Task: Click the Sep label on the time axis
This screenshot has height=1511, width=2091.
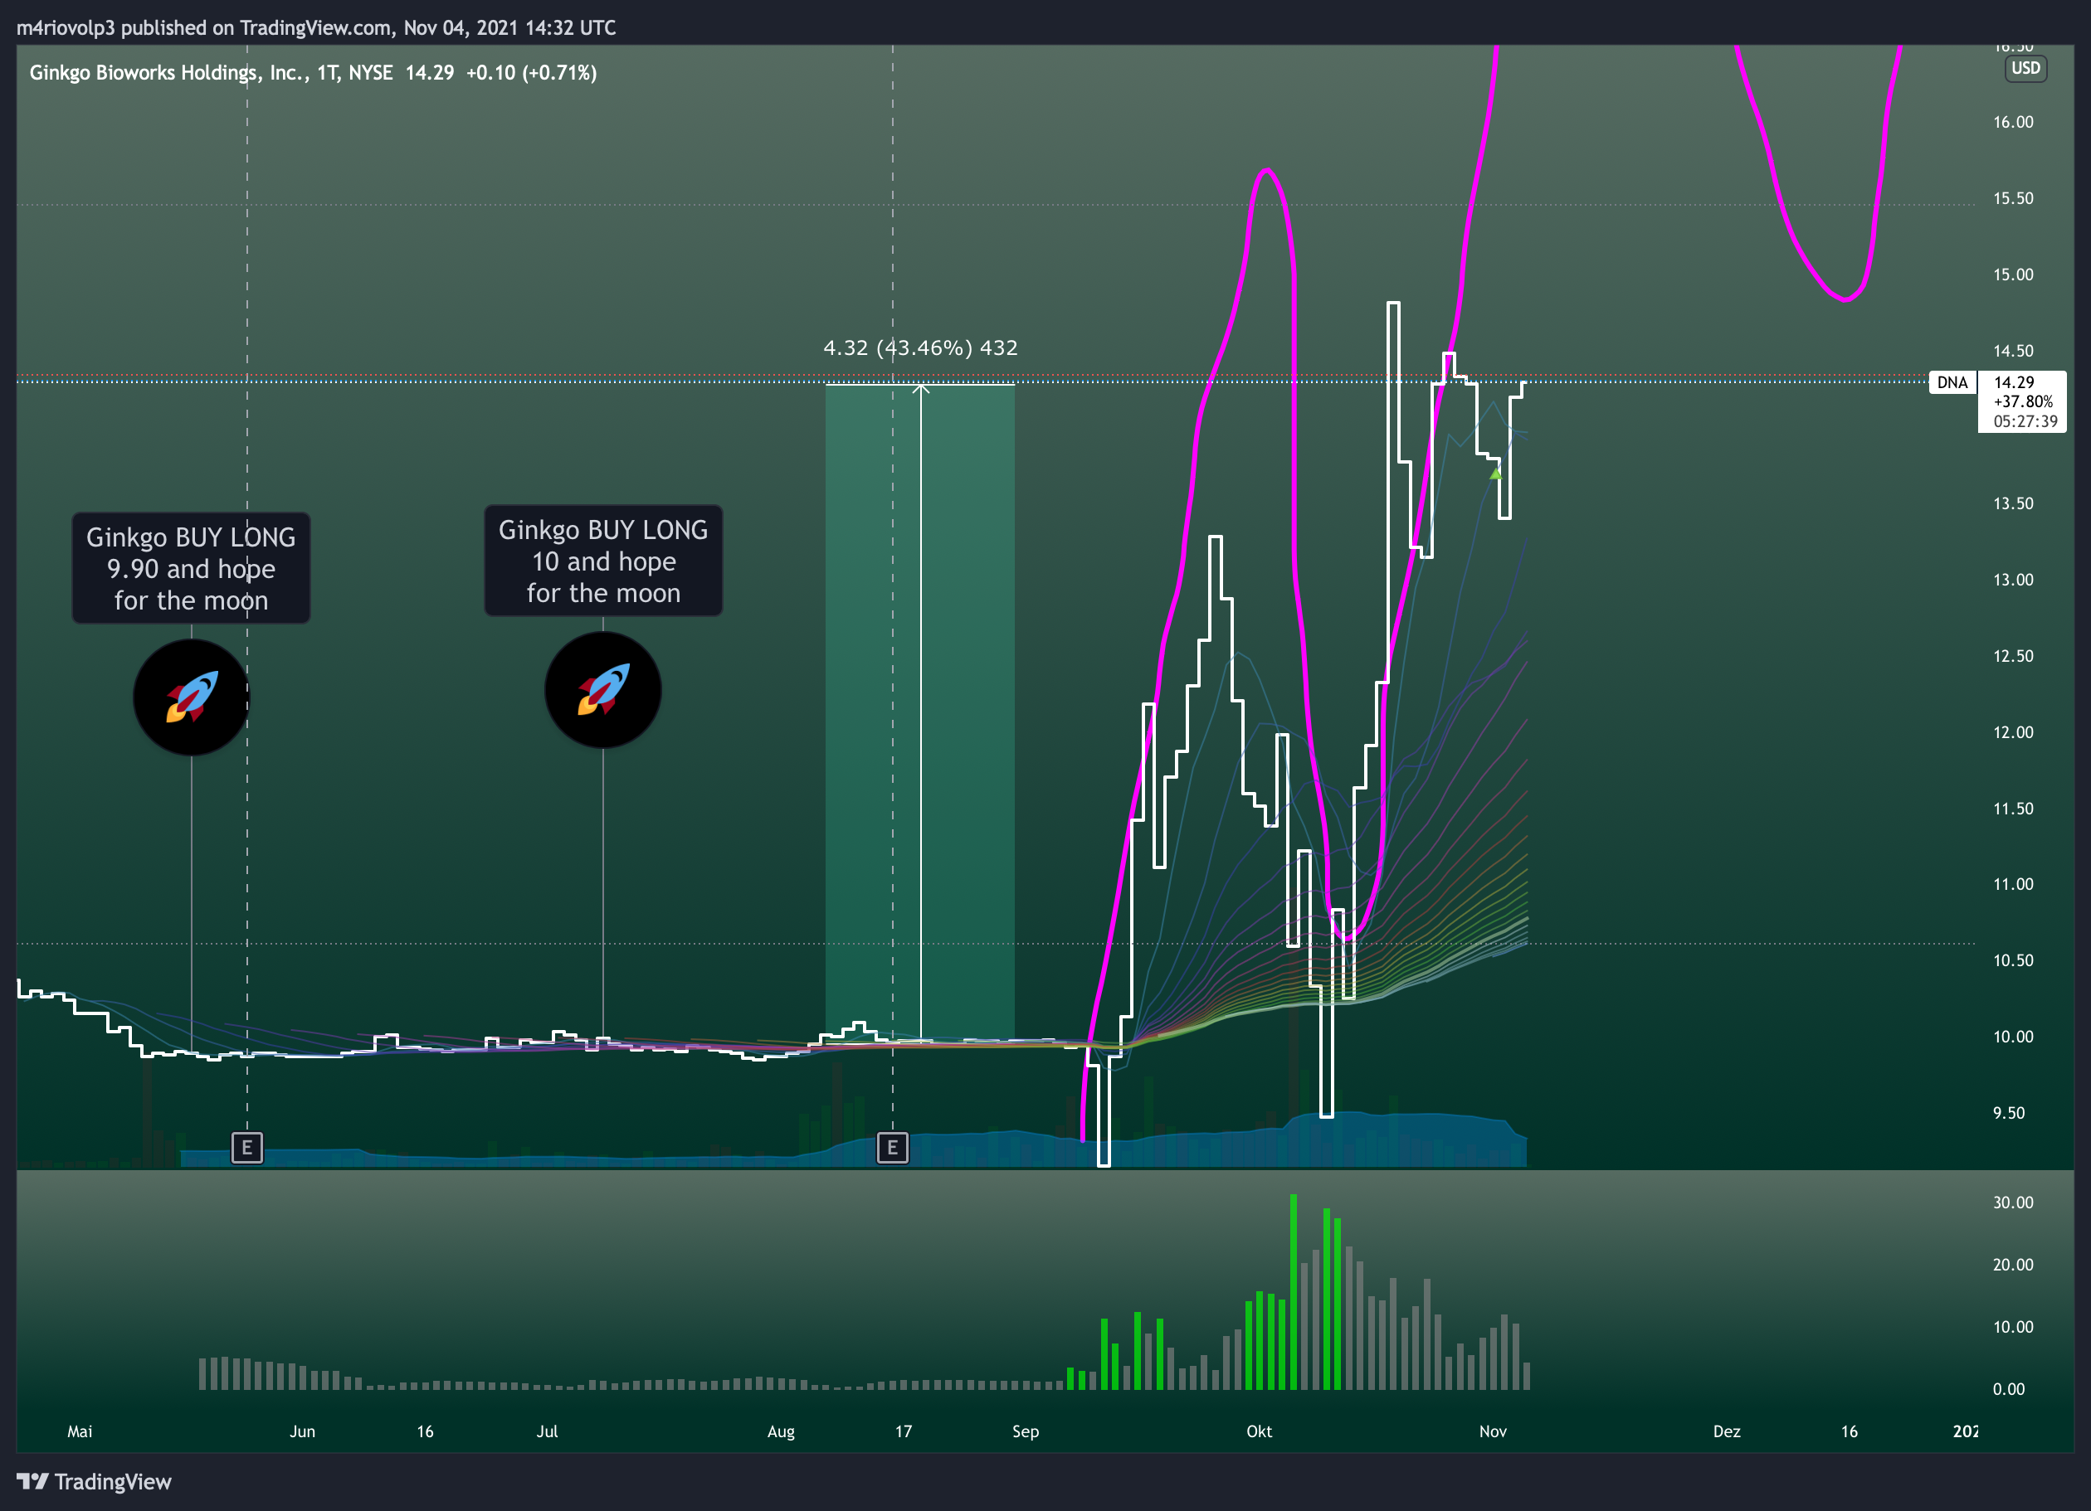Action: 1026,1431
